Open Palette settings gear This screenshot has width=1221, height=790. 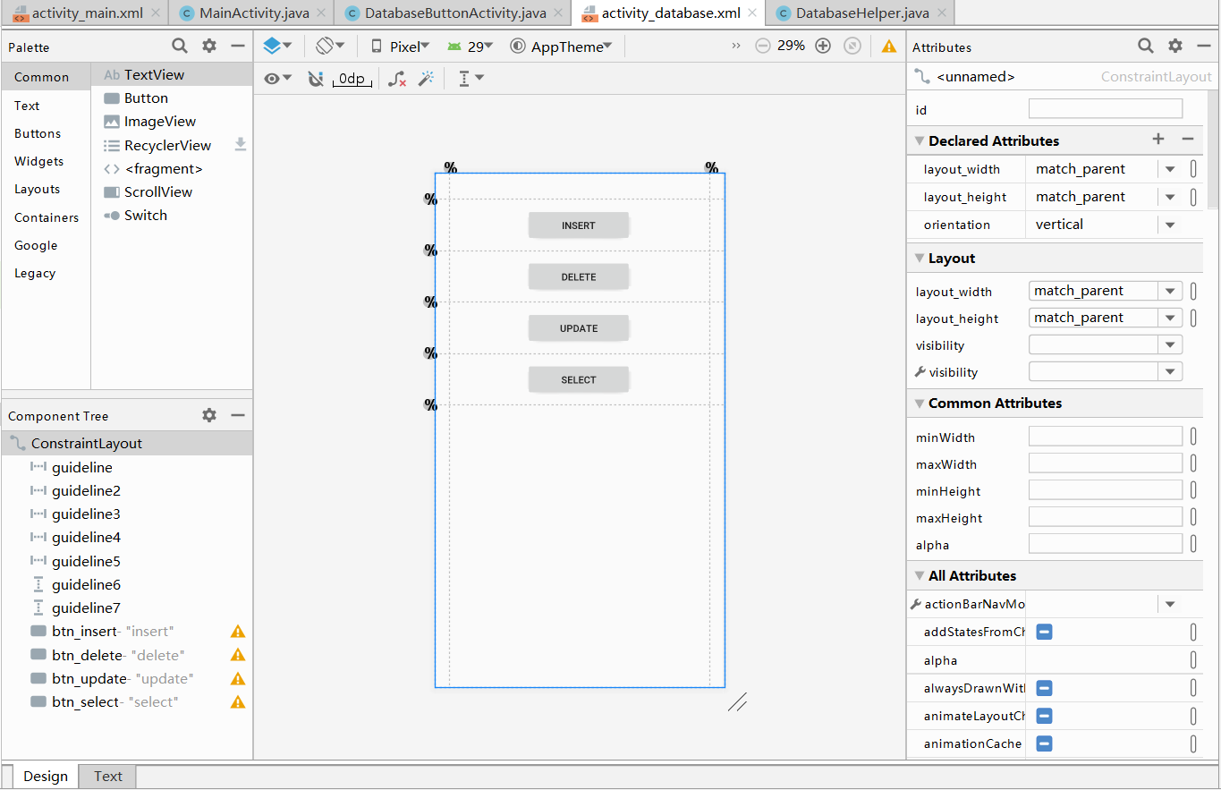tap(208, 47)
